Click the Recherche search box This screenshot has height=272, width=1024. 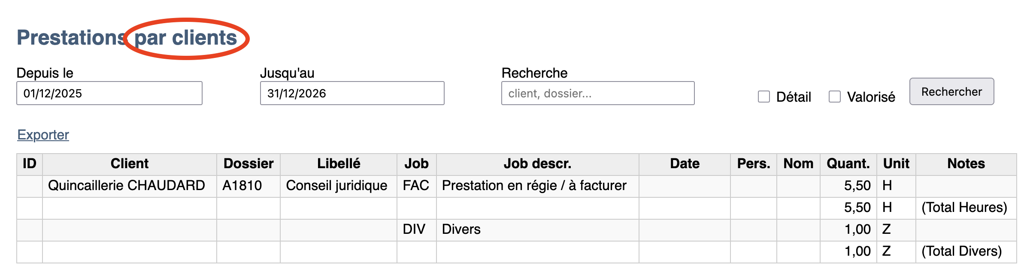[x=597, y=93]
